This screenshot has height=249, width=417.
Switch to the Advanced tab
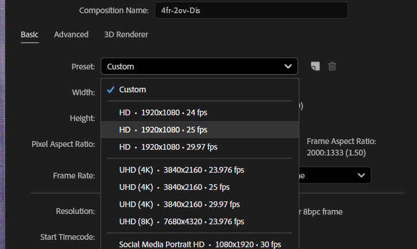pos(71,34)
